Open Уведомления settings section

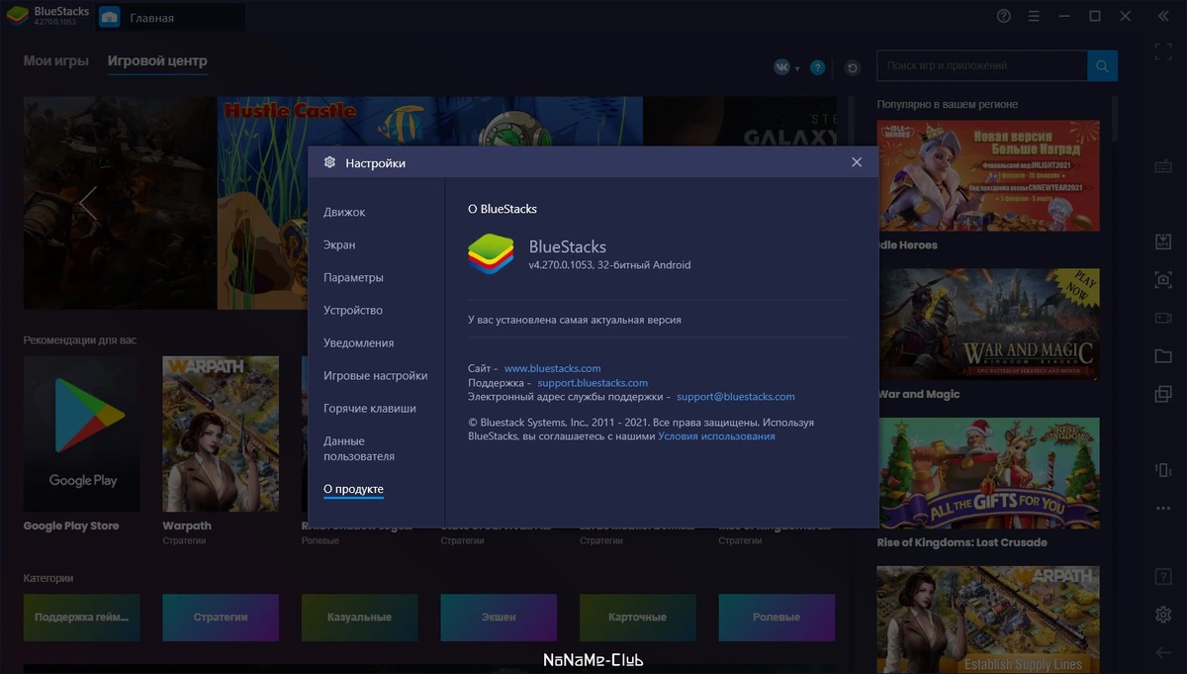(359, 342)
